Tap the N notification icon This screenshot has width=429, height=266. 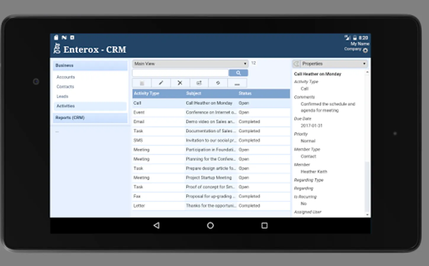[64, 38]
